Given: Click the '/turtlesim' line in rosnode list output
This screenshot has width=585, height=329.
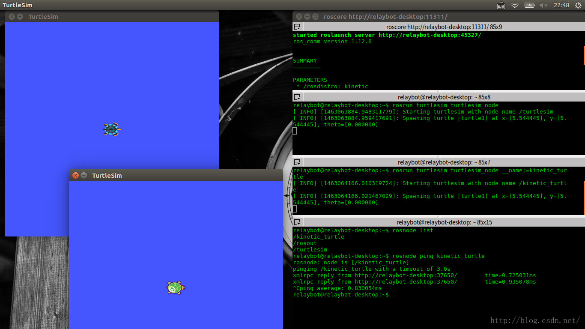Looking at the screenshot, I should (x=310, y=249).
